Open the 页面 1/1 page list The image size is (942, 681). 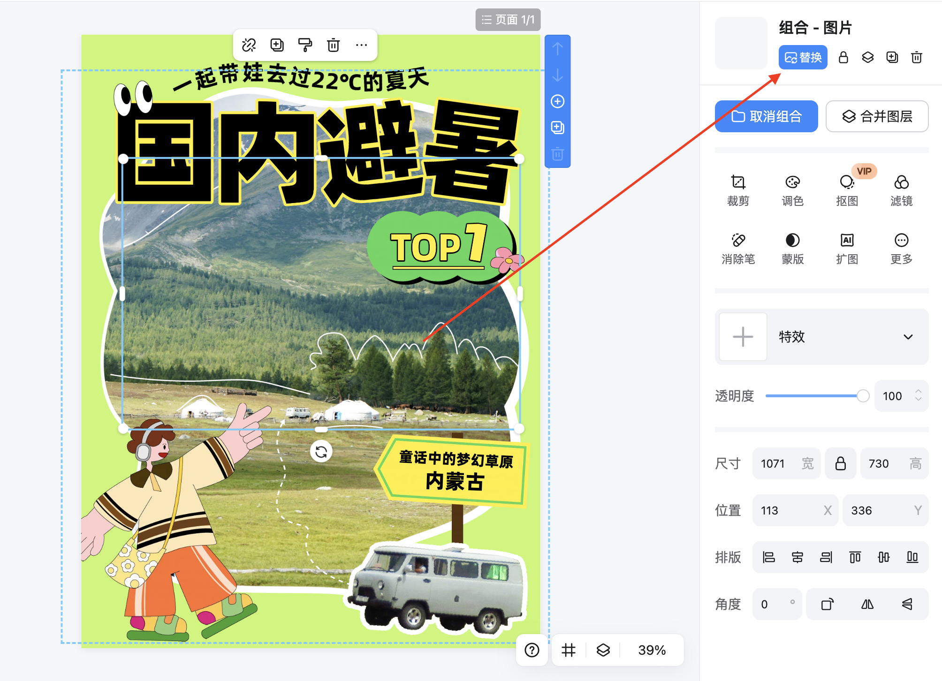[x=508, y=20]
